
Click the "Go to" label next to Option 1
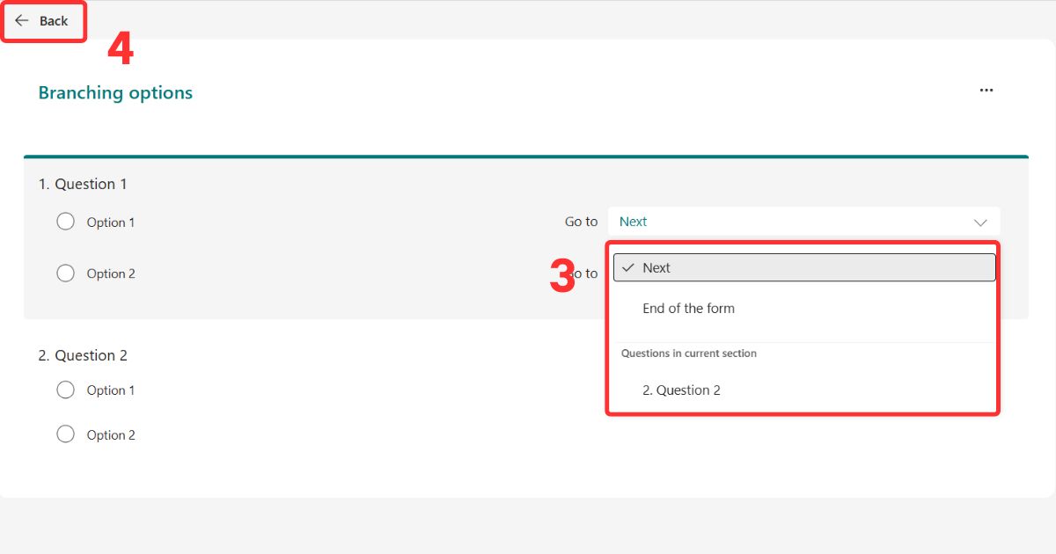580,222
